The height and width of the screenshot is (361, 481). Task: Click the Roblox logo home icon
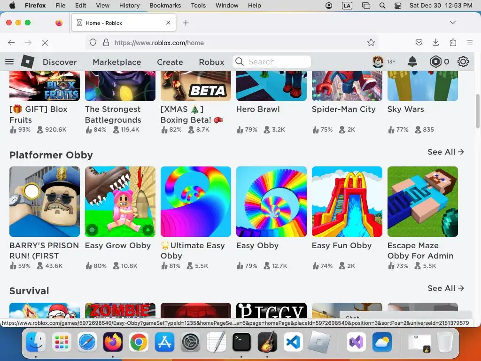coord(28,62)
